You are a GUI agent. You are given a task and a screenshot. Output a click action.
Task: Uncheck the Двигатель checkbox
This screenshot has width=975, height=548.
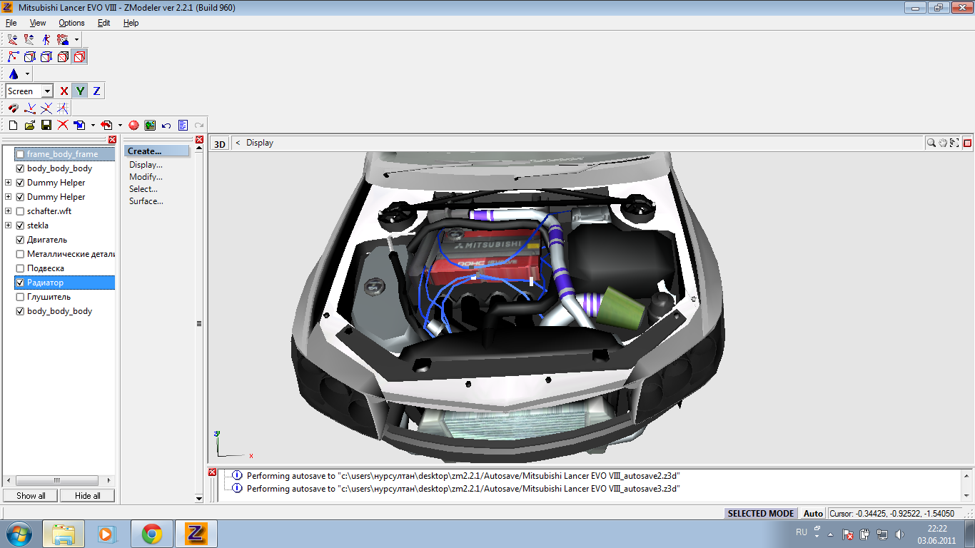(x=20, y=240)
